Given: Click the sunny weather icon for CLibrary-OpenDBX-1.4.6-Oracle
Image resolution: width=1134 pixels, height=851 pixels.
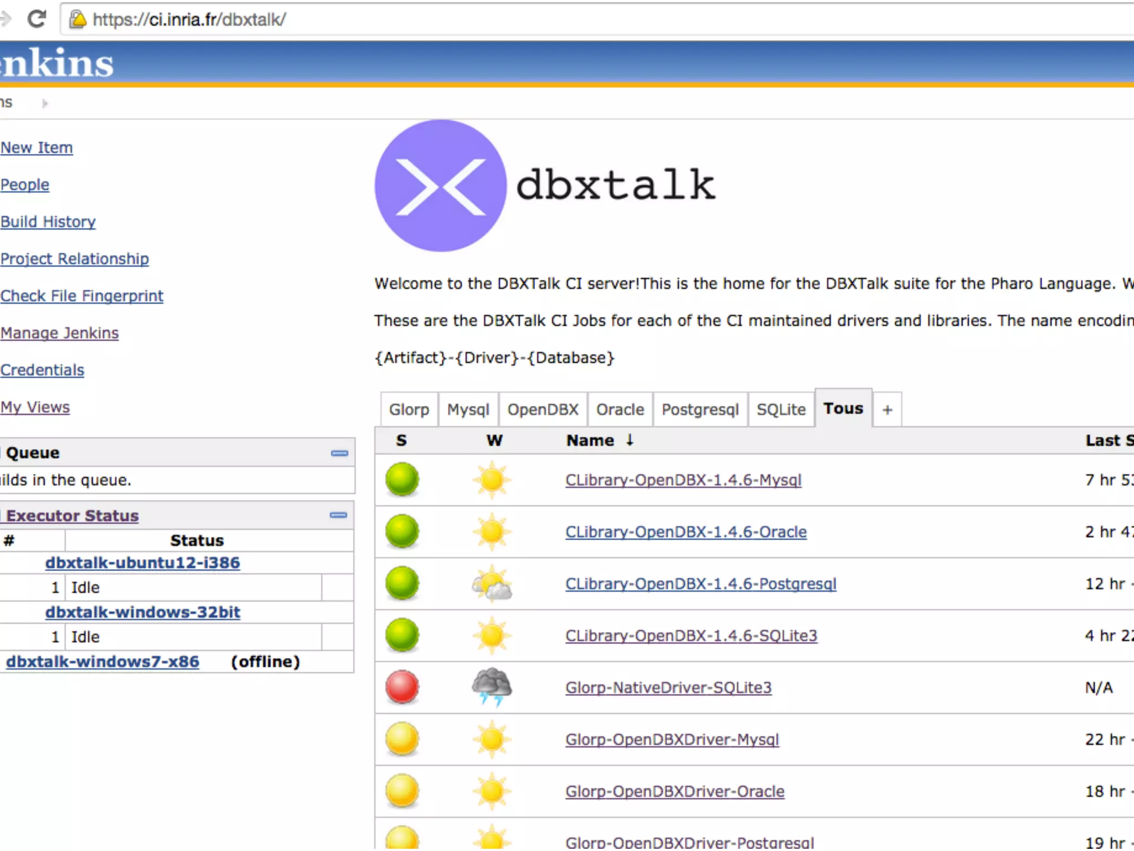Looking at the screenshot, I should coord(492,531).
